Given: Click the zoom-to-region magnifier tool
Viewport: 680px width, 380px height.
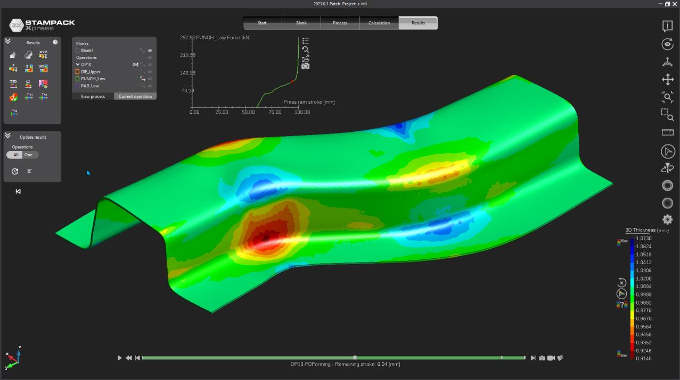Looking at the screenshot, I should (x=667, y=114).
